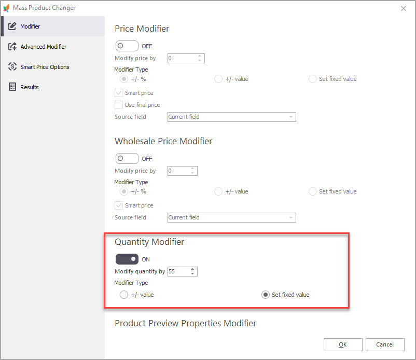Screen dimensions: 416x360
Task: Click the Advanced Modifier icon in sidebar
Action: (12, 46)
